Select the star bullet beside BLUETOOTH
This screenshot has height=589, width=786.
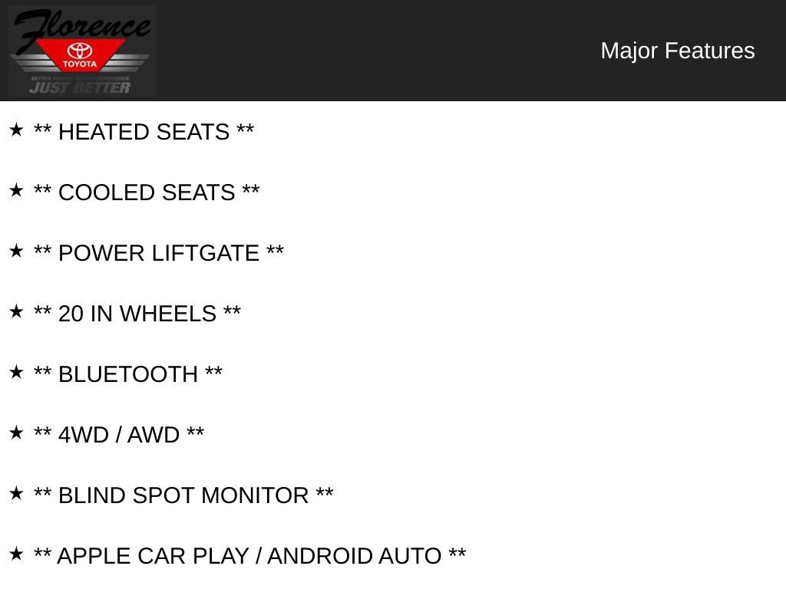click(16, 372)
